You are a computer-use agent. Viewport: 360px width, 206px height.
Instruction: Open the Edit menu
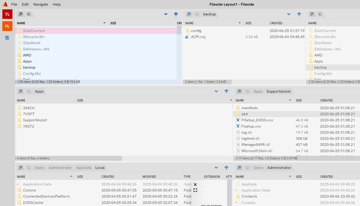pyautogui.click(x=25, y=4)
